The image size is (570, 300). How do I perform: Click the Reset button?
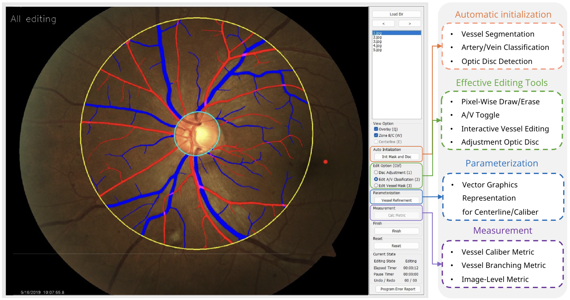coord(396,246)
